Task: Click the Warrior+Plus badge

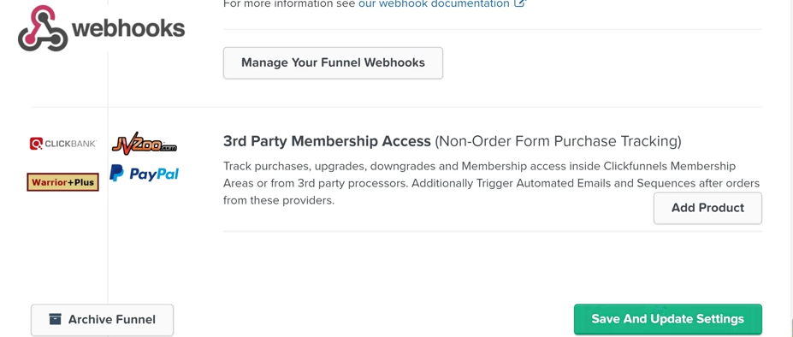Action: click(62, 182)
